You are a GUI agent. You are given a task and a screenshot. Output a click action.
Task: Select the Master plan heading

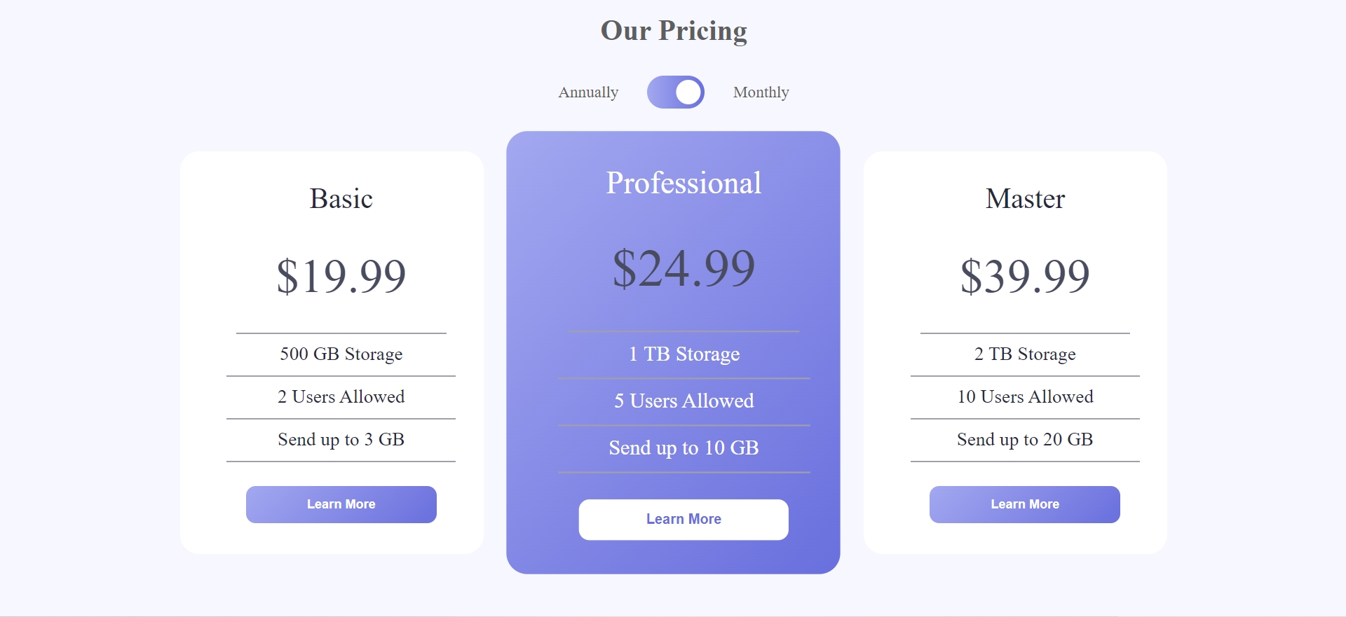(x=1024, y=198)
